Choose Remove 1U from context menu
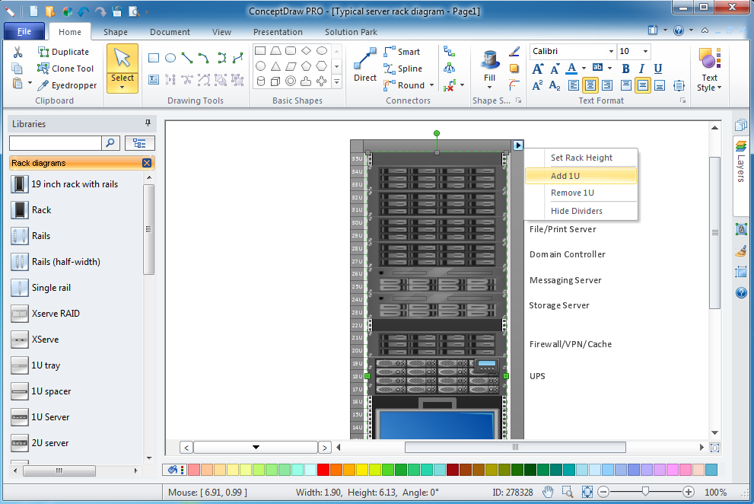The width and height of the screenshot is (754, 504). point(581,193)
